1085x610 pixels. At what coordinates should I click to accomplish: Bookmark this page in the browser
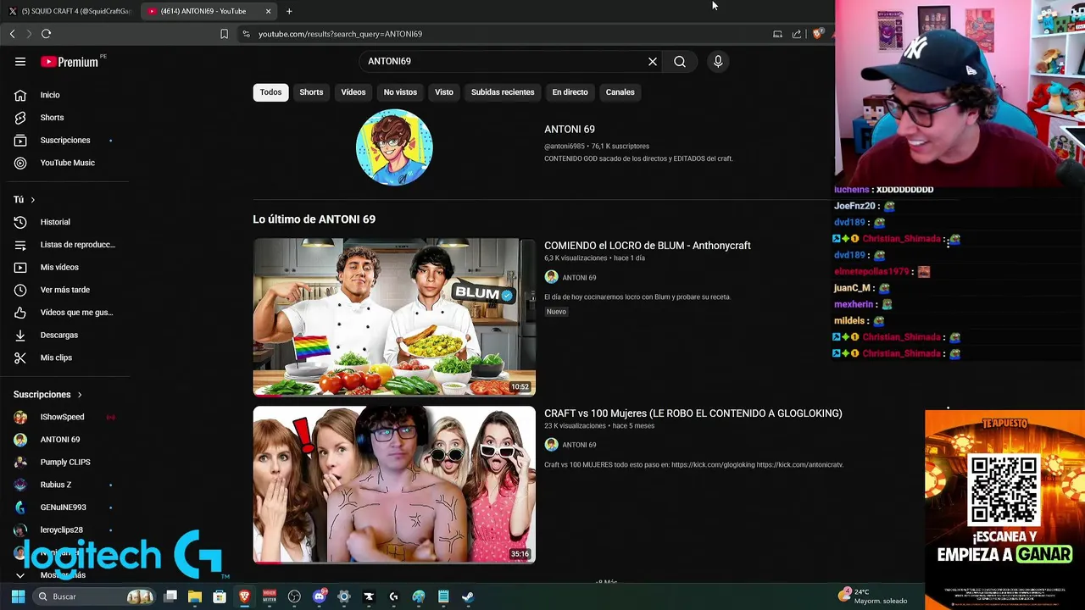[224, 34]
